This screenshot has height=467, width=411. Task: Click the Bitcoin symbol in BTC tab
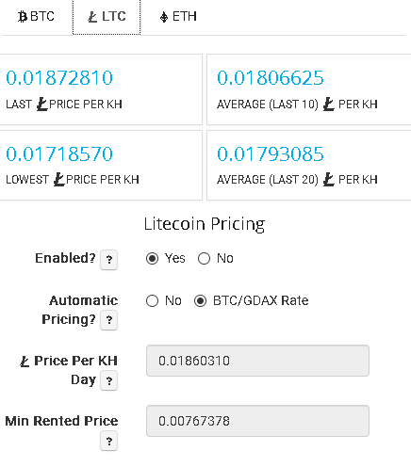pyautogui.click(x=23, y=17)
